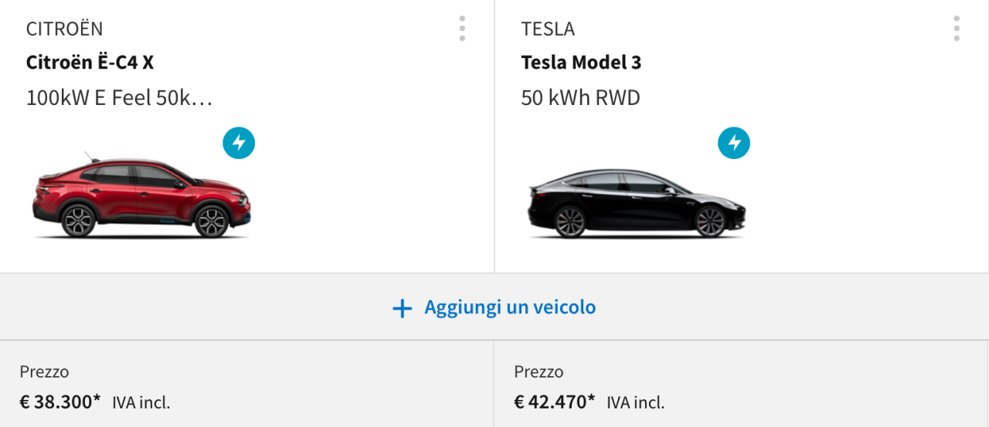The height and width of the screenshot is (427, 989).
Task: Click "IVA incl." beside the Tesla price
Action: tap(635, 402)
